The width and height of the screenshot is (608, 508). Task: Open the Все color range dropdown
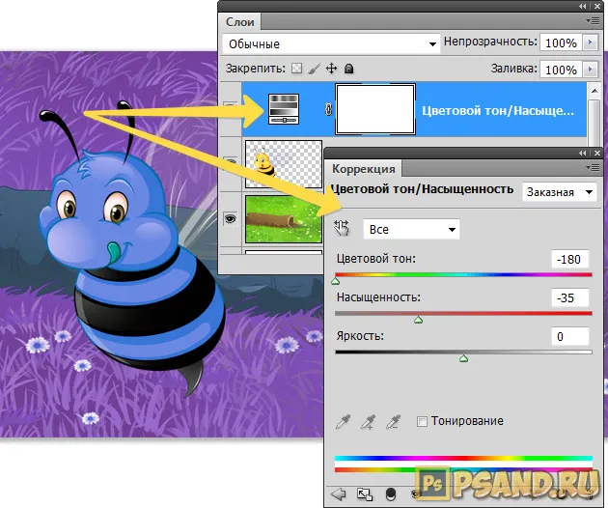coord(411,229)
